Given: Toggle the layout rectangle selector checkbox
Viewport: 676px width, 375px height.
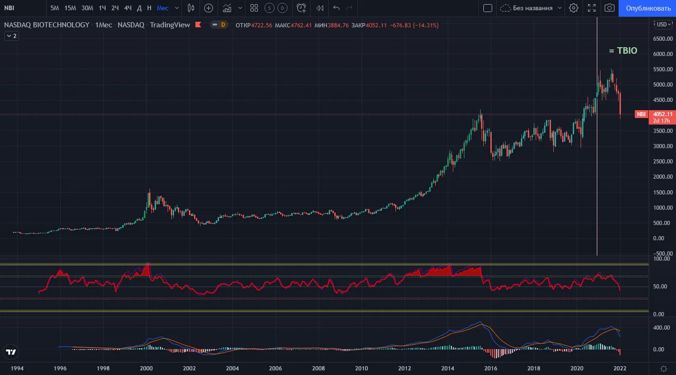Looking at the screenshot, I should (487, 8).
